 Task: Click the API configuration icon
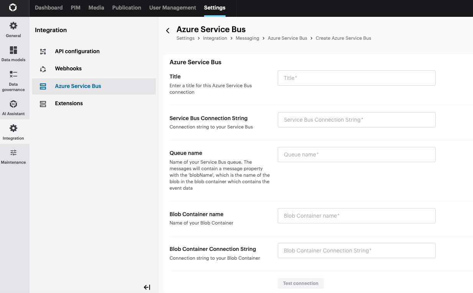(x=43, y=52)
